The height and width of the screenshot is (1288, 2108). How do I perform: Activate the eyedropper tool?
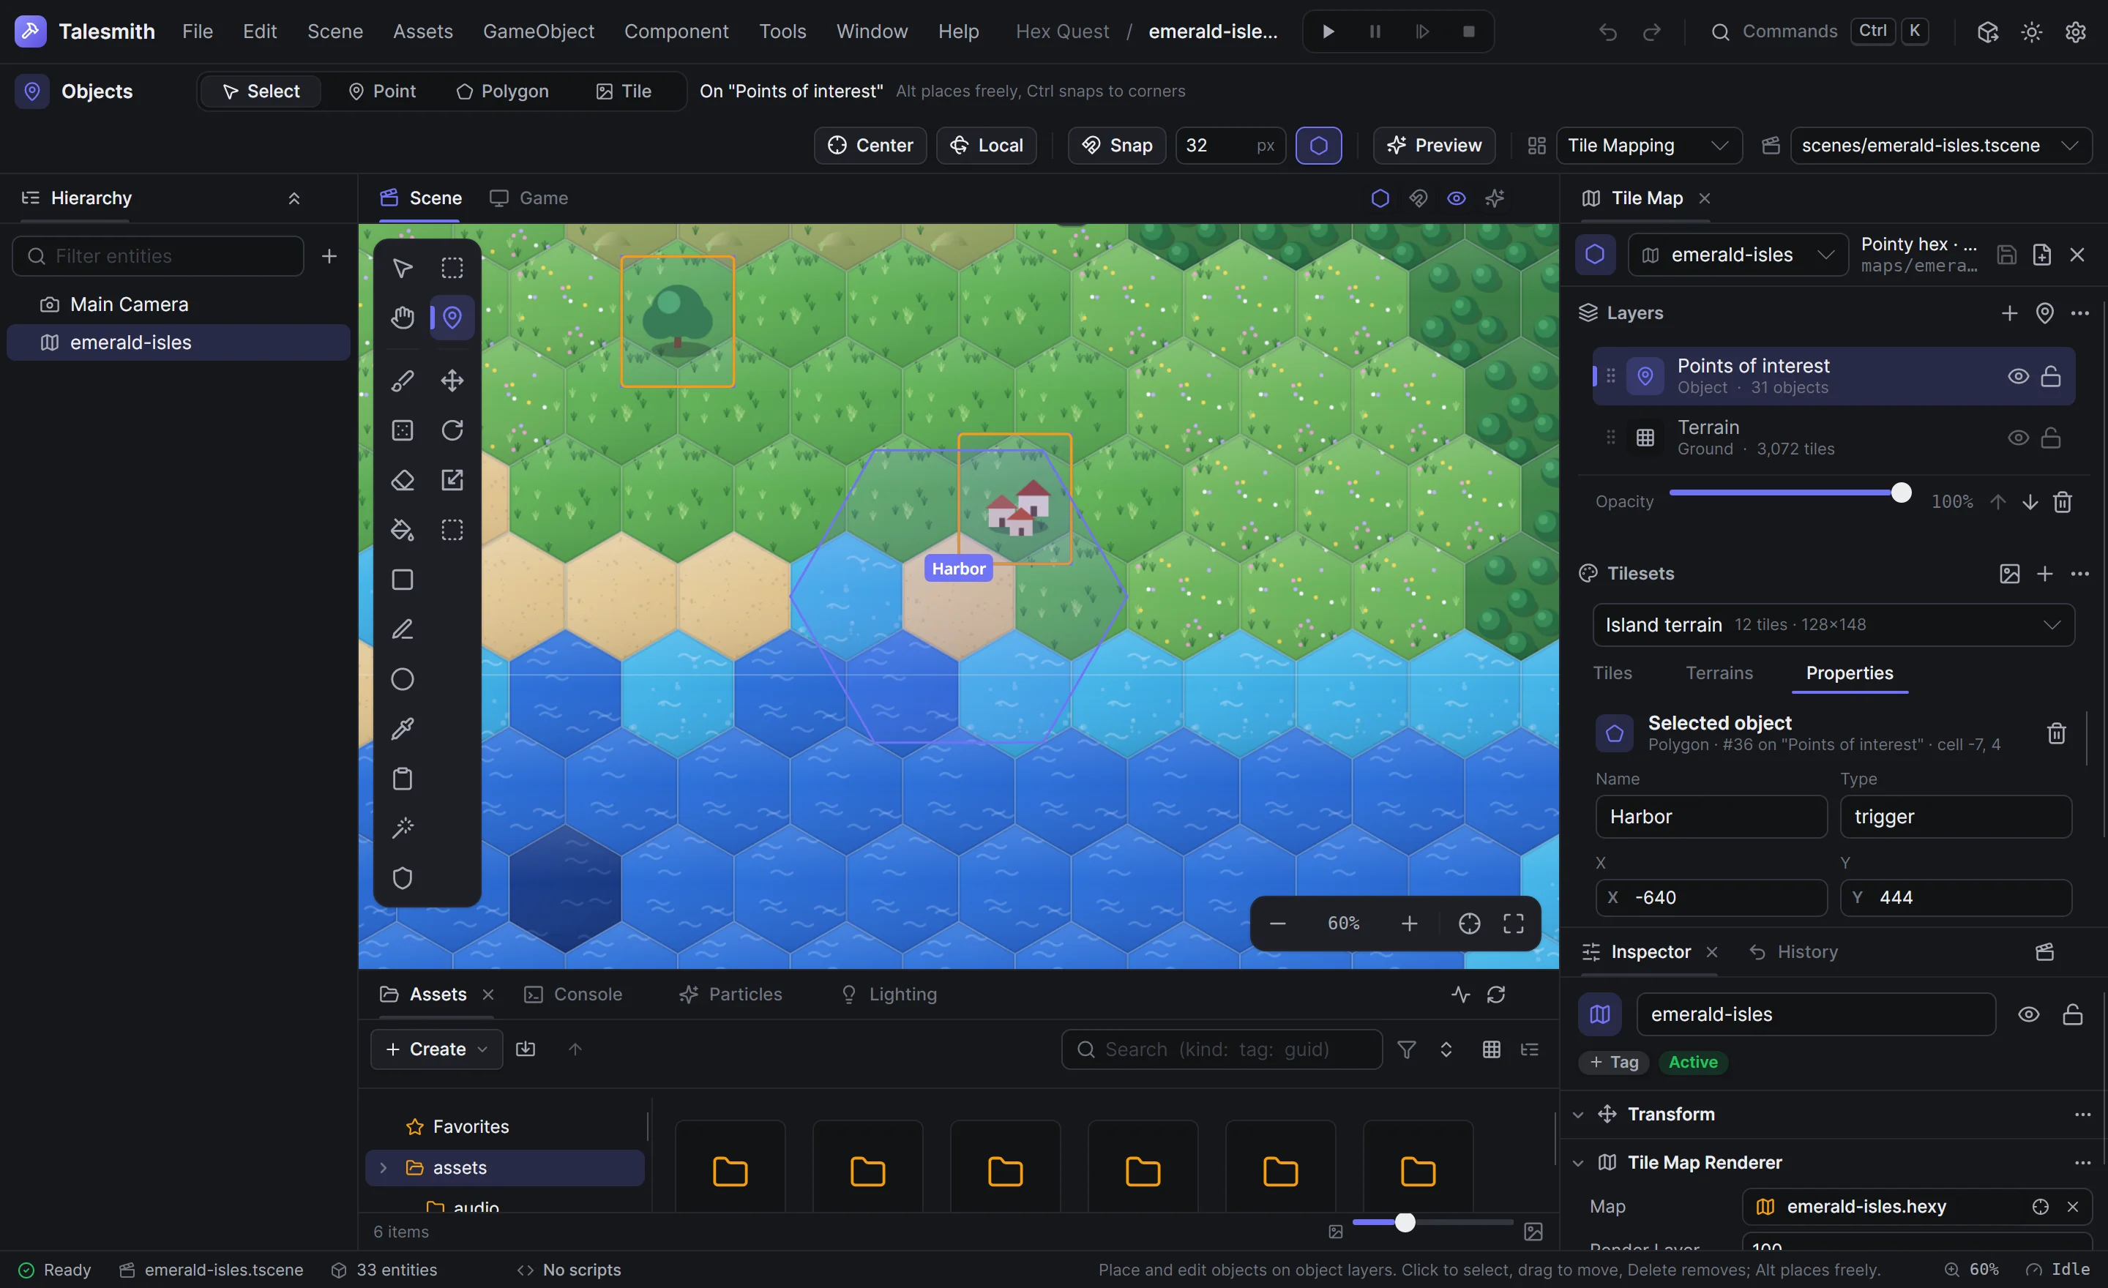pos(402,729)
